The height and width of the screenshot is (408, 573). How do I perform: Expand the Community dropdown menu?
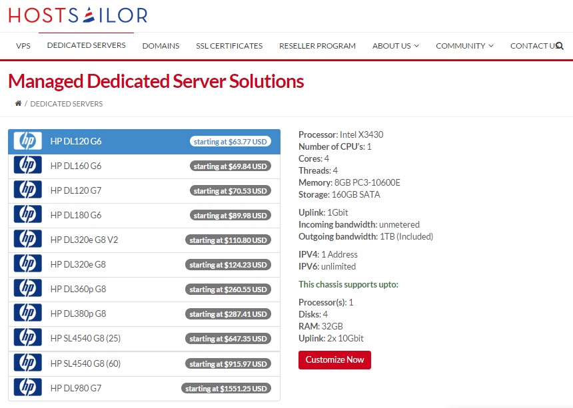(464, 46)
